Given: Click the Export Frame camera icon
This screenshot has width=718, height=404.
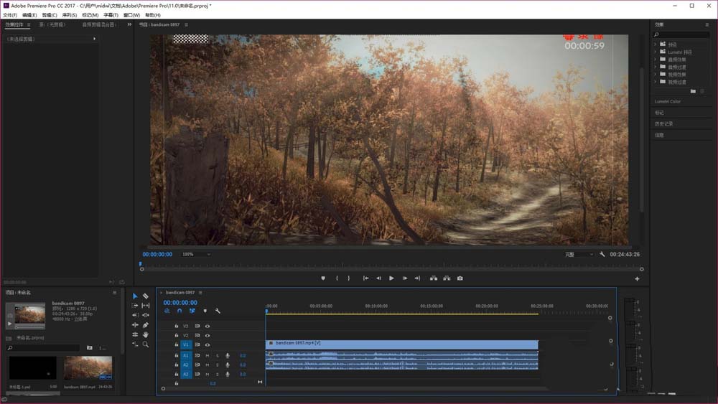Looking at the screenshot, I should [460, 278].
